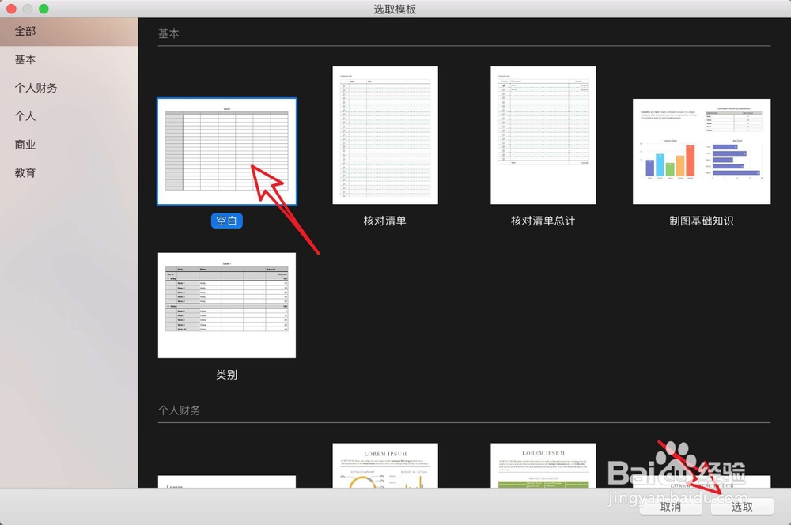
Task: Dismiss the dialog with 取消
Action: [x=671, y=507]
